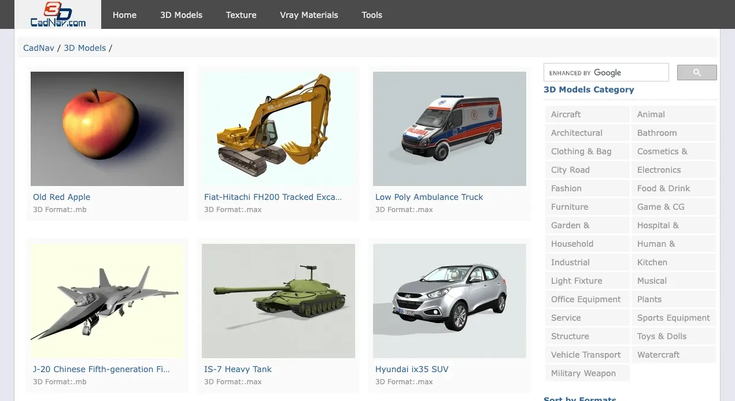Screen dimensions: 735x401
Task: Choose the Plants category
Action: [673, 299]
